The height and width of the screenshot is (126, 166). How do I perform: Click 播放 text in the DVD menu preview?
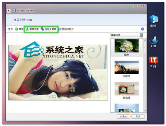73,88
